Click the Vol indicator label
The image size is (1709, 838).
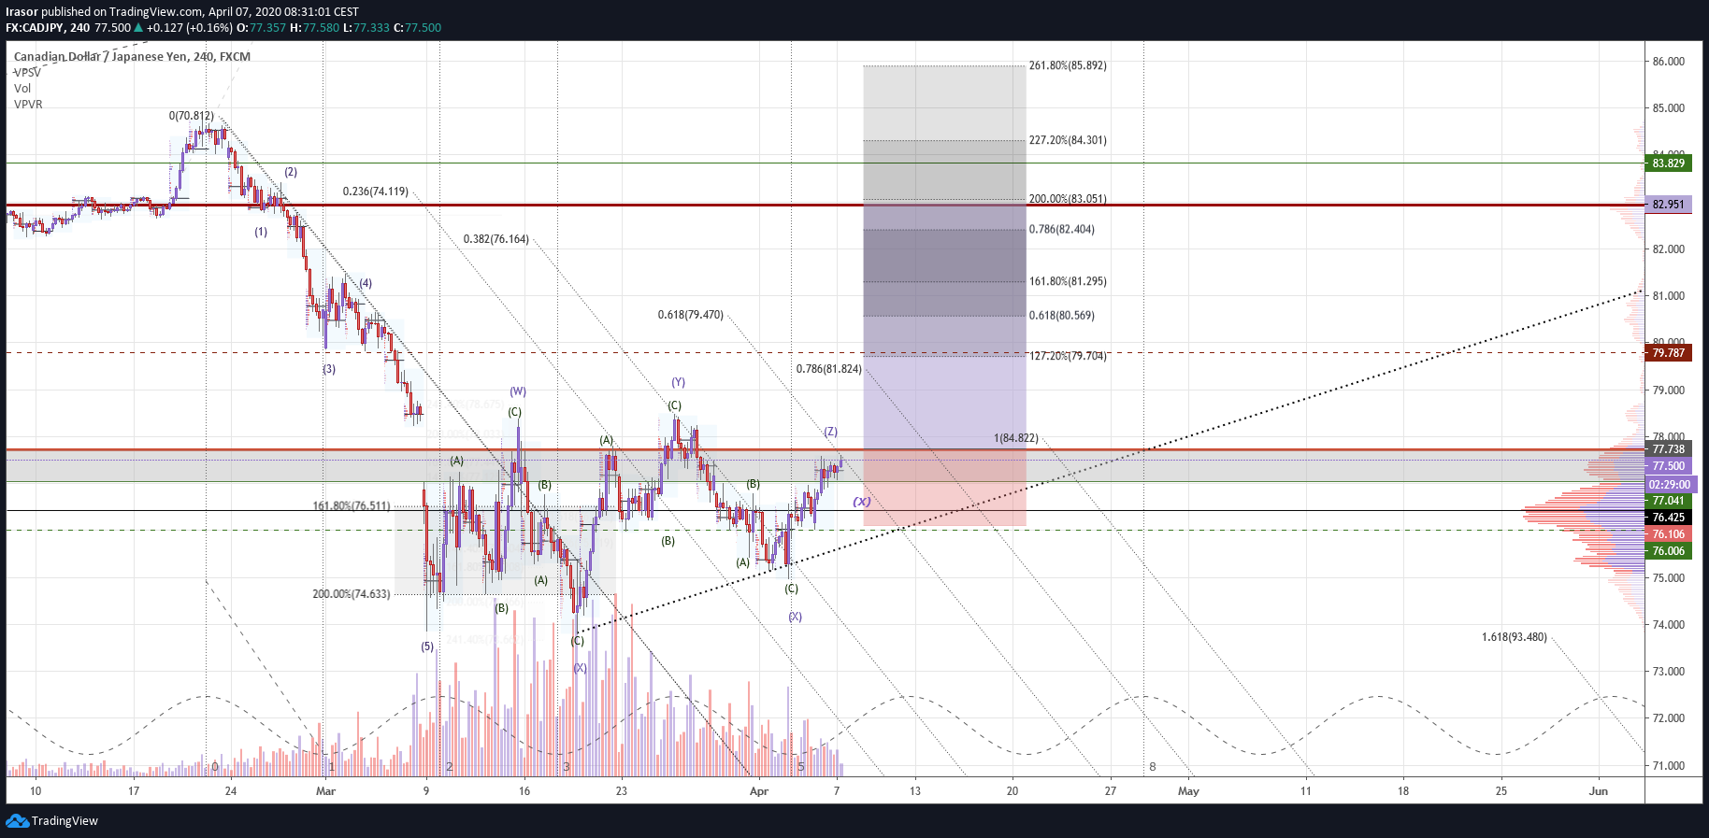(22, 89)
